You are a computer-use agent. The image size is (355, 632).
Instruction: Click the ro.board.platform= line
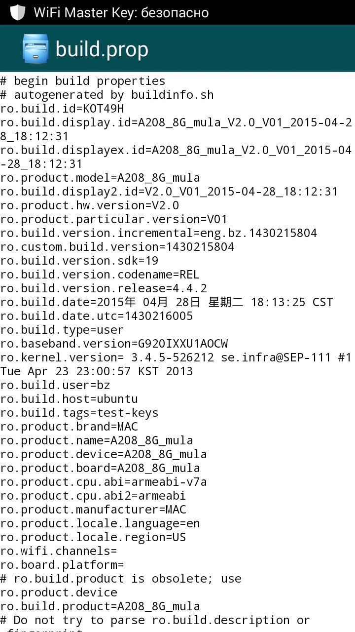tap(62, 564)
